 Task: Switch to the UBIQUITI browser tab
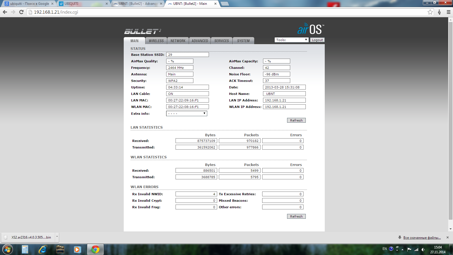click(x=84, y=4)
